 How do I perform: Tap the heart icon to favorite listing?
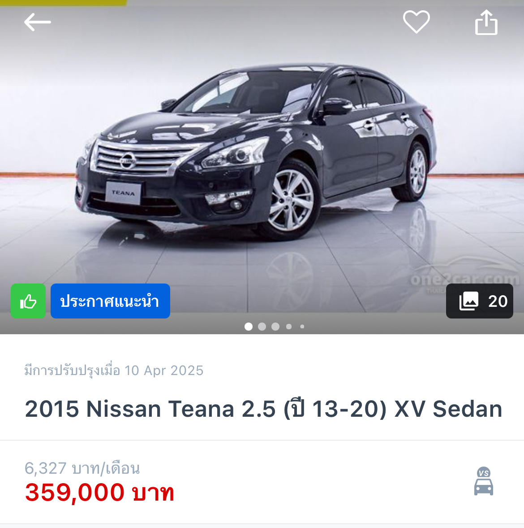coord(416,22)
